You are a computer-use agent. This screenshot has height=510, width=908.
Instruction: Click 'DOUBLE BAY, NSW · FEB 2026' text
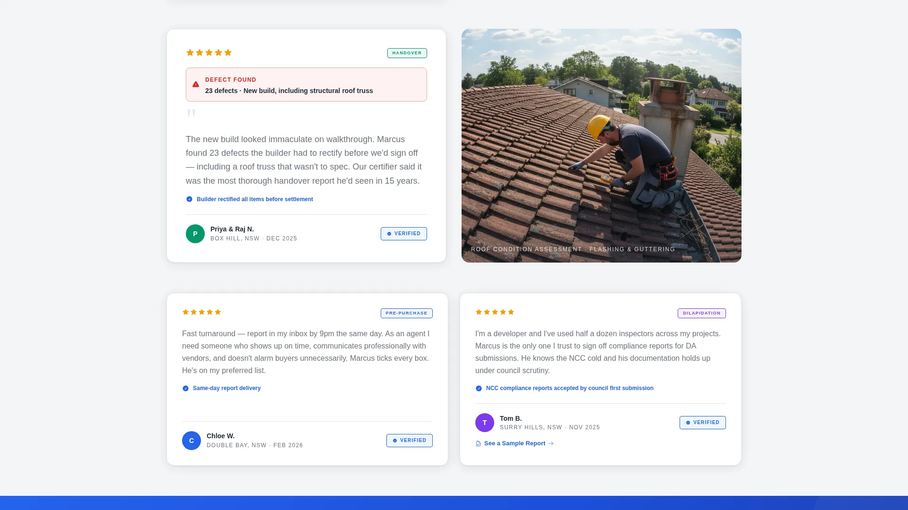point(255,445)
